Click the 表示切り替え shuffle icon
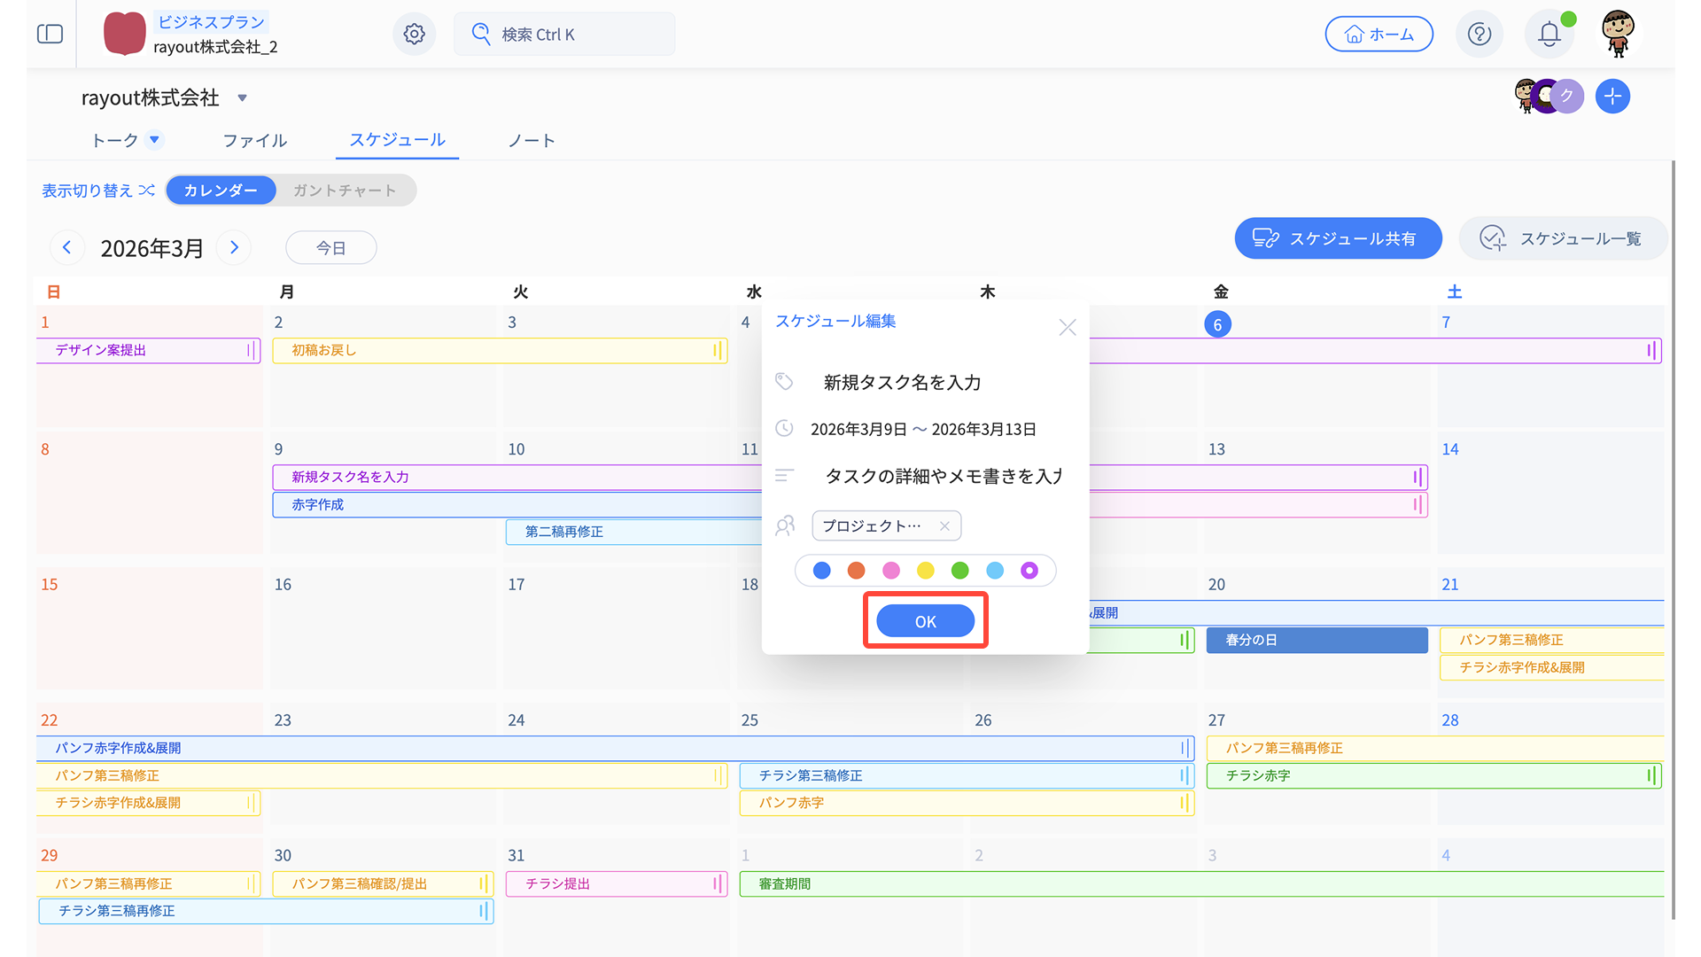This screenshot has height=957, width=1701. [147, 191]
